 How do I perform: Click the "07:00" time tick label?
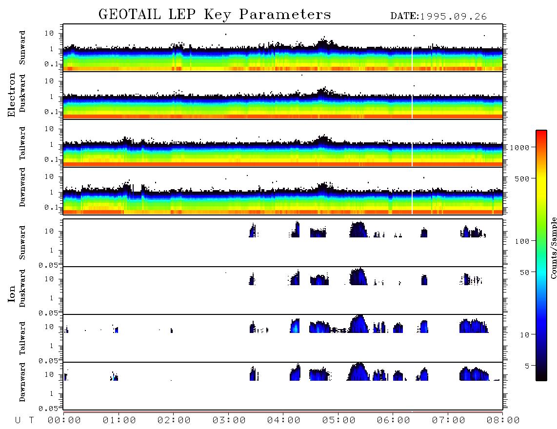(x=448, y=420)
